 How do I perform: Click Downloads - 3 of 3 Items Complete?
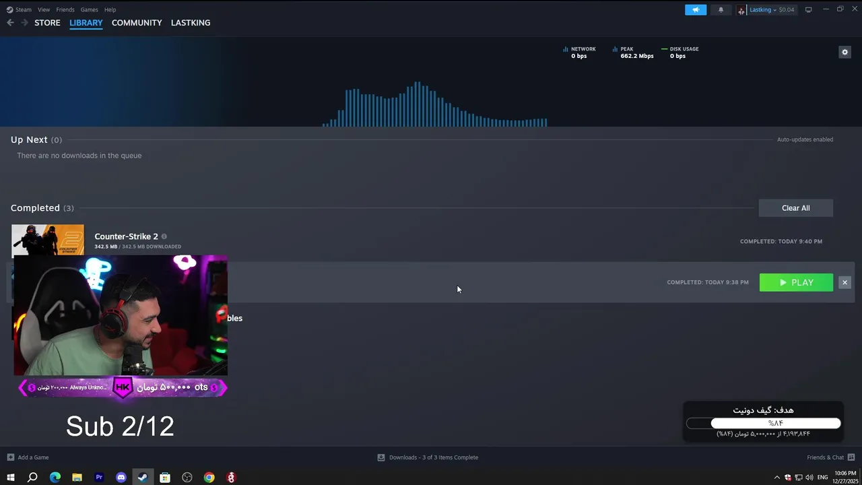(434, 457)
